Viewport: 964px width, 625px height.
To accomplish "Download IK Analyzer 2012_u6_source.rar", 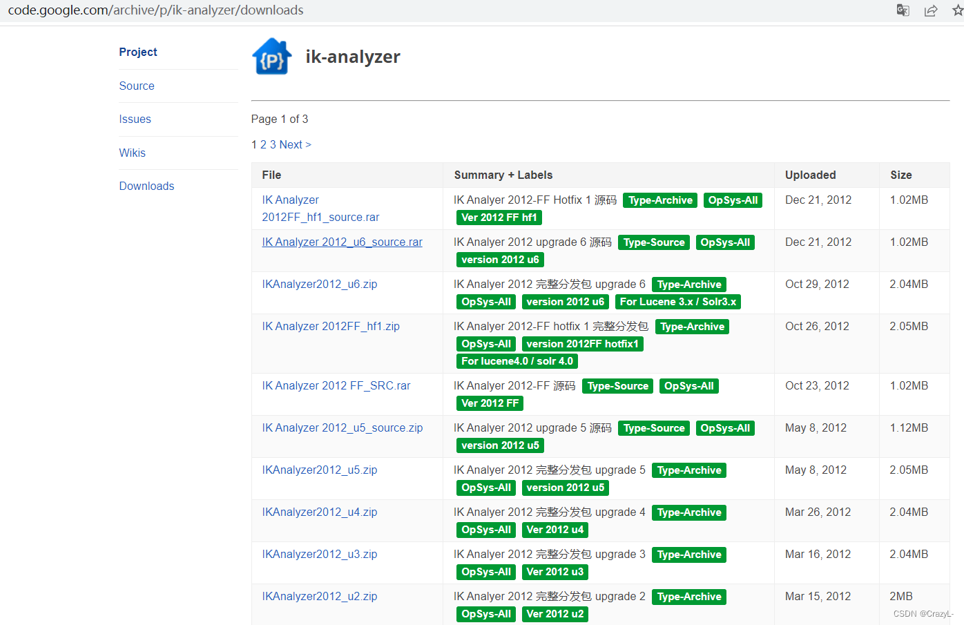I will [342, 242].
